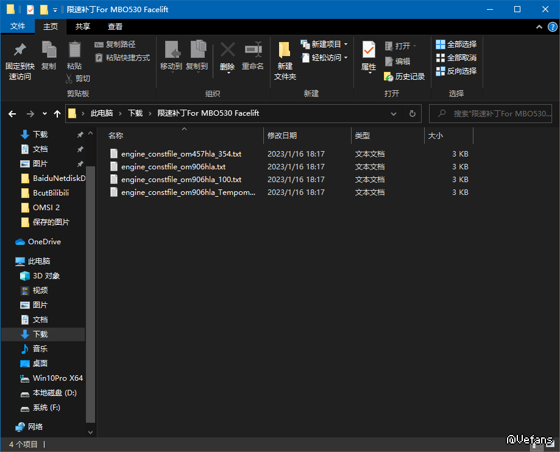560x452 pixels.
Task: Click Select None in the ribbon
Action: (x=456, y=58)
